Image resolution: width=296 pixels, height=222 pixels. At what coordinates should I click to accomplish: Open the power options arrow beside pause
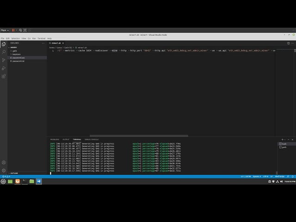(x=17, y=30)
